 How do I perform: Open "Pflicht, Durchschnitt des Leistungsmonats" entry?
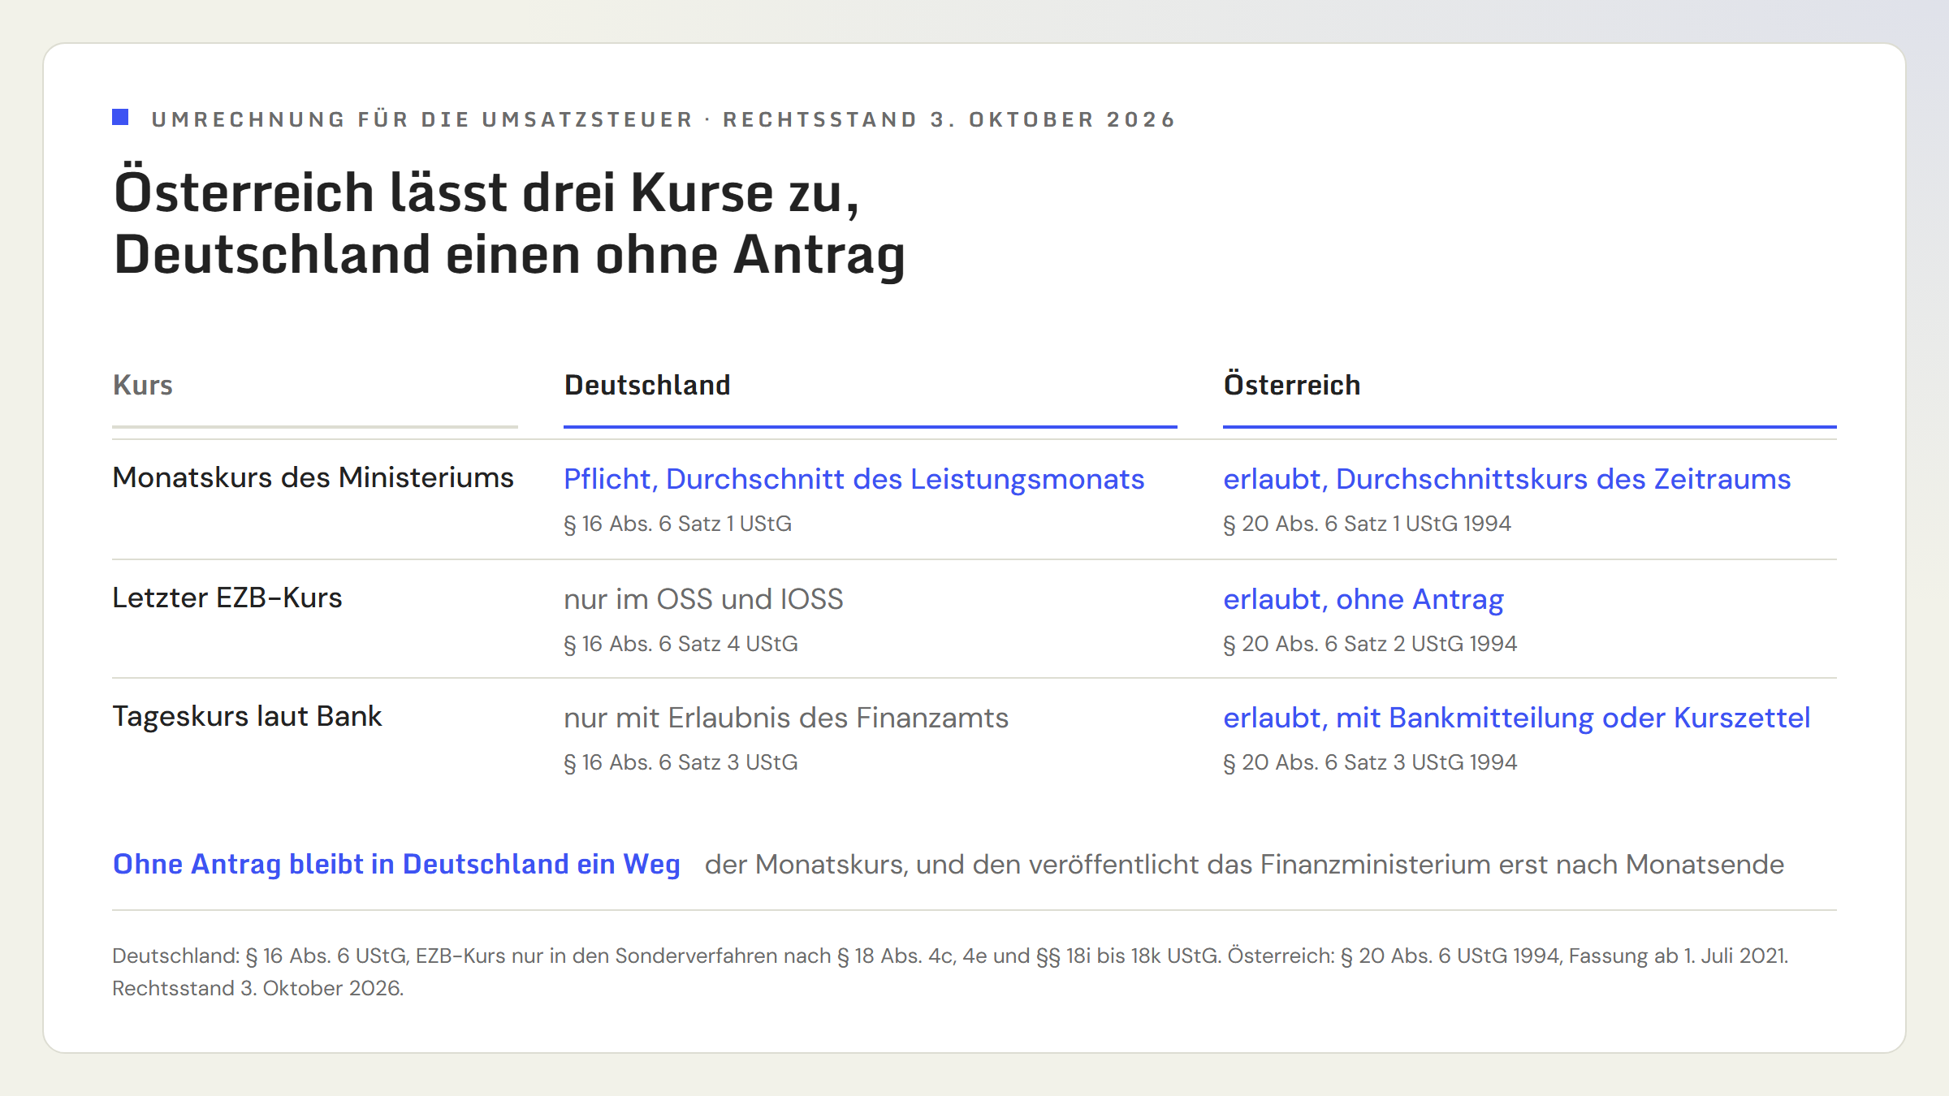click(x=854, y=479)
